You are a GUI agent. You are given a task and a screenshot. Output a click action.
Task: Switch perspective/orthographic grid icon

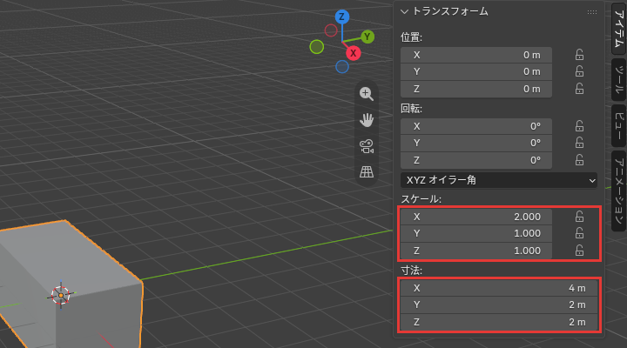[x=367, y=171]
